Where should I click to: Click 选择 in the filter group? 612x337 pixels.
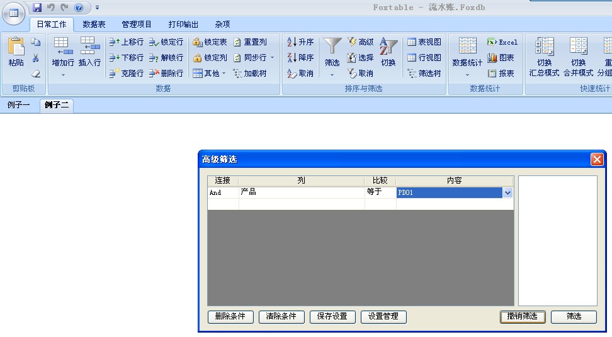pos(361,58)
